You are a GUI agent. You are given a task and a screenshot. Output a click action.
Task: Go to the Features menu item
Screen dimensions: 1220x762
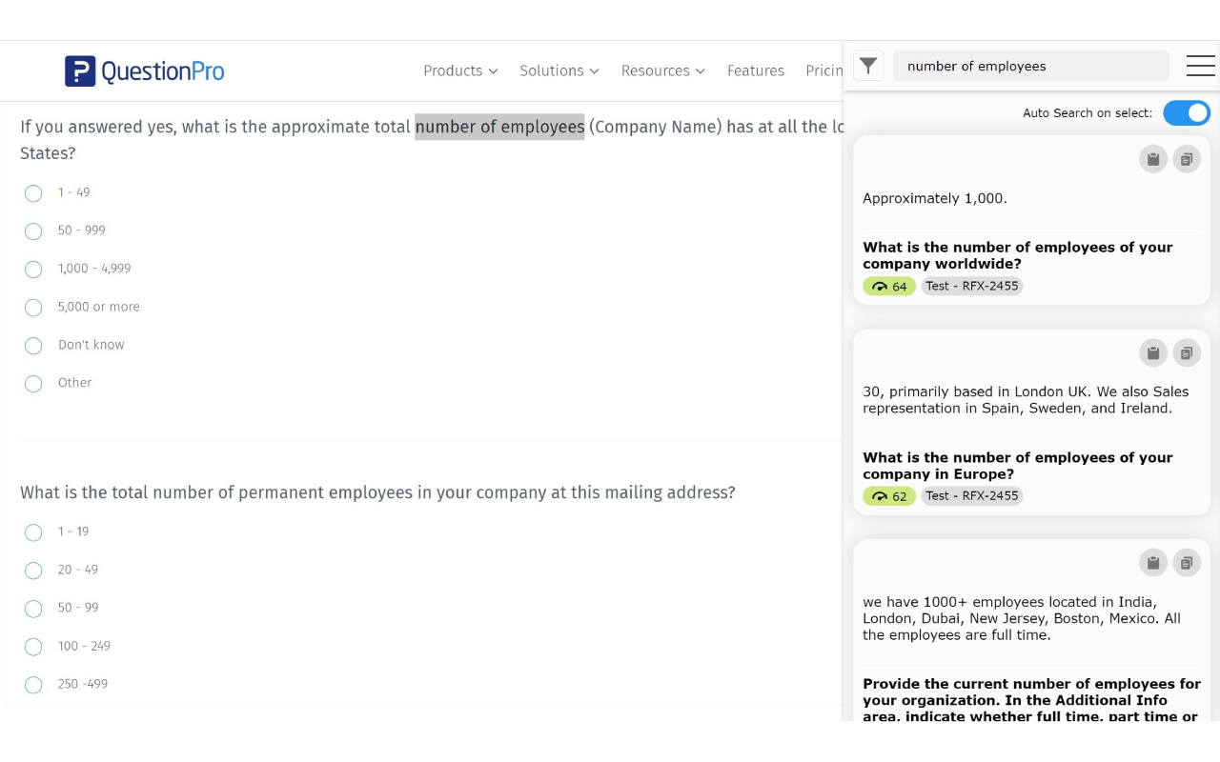tap(755, 70)
